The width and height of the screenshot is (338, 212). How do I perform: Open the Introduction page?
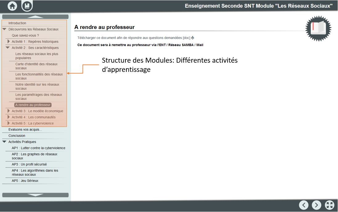tap(17, 23)
